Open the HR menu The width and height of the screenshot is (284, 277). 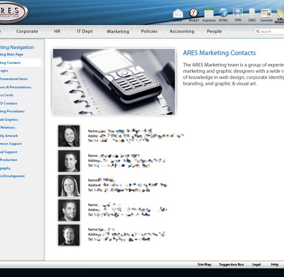pos(57,32)
